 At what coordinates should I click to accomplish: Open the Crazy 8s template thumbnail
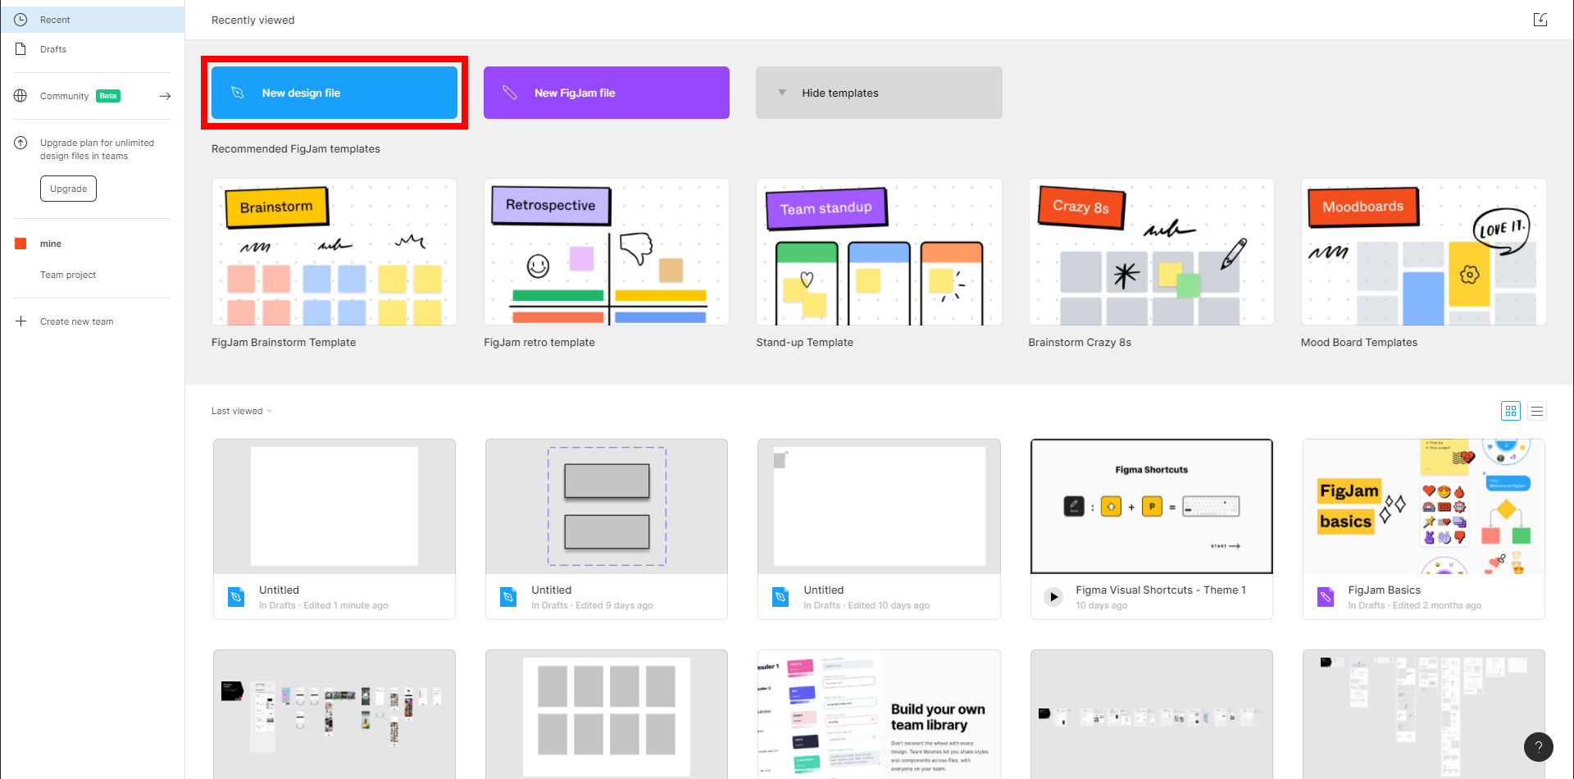1151,252
